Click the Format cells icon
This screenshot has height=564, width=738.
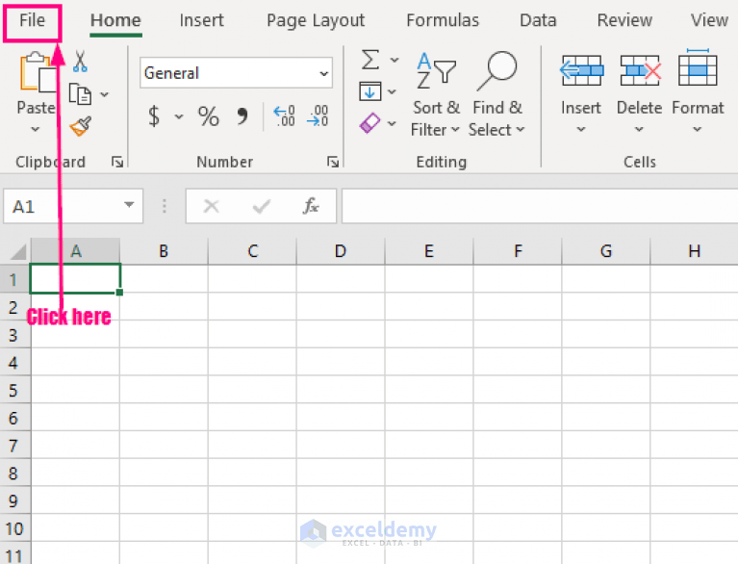(x=698, y=68)
